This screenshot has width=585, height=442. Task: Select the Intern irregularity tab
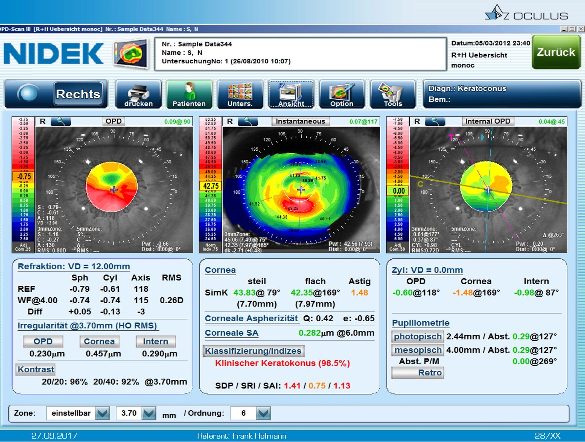tap(155, 342)
